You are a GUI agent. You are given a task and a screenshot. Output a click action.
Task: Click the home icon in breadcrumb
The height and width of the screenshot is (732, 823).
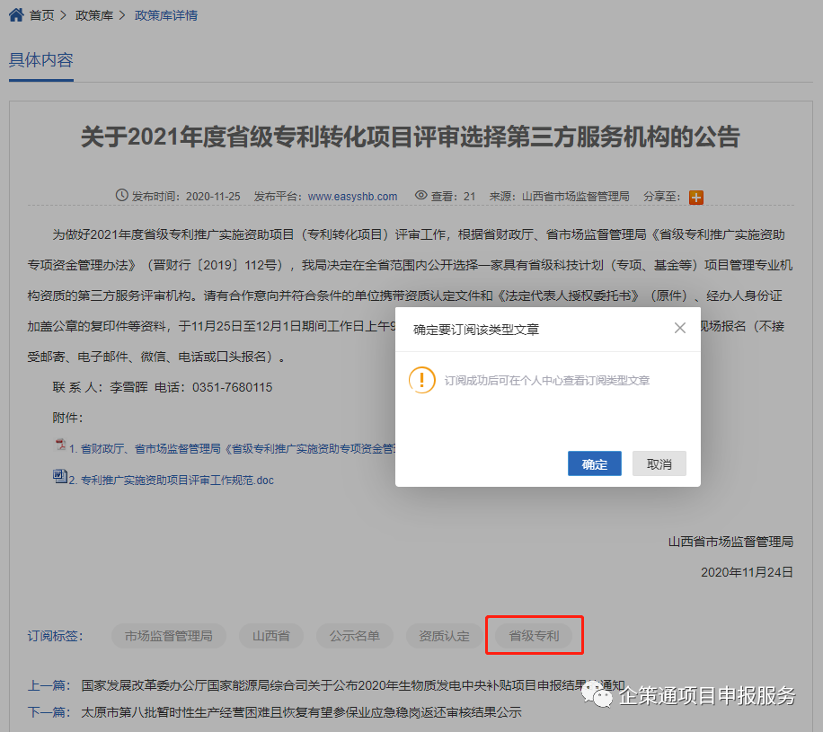click(16, 14)
